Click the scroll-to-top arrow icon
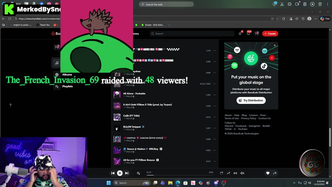The image size is (332, 187). (x=11, y=105)
